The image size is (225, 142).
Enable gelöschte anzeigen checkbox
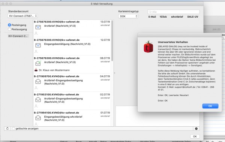point(13,129)
